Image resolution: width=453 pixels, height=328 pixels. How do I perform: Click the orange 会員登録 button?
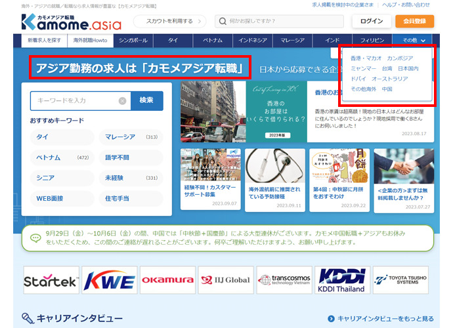pyautogui.click(x=414, y=21)
